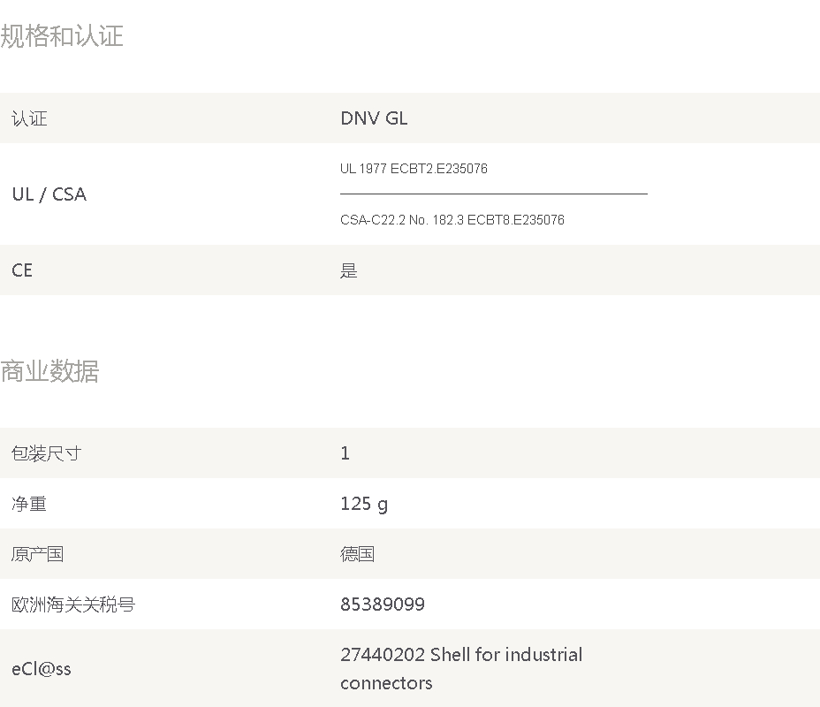
Task: Click the packaging size value 1
Action: [345, 452]
